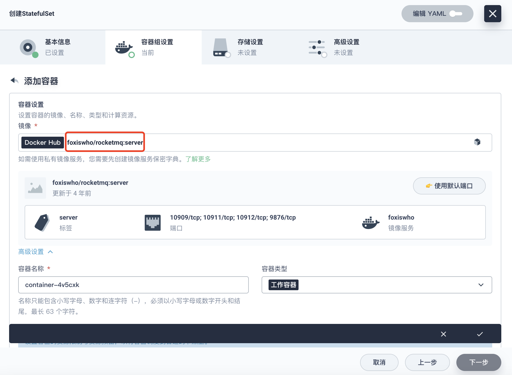
Task: Collapse the 高级设置 section
Action: coord(36,252)
